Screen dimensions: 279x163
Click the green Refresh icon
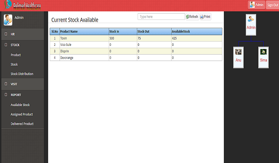(x=187, y=17)
